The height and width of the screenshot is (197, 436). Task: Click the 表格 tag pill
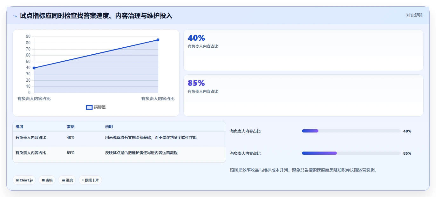[47, 180]
